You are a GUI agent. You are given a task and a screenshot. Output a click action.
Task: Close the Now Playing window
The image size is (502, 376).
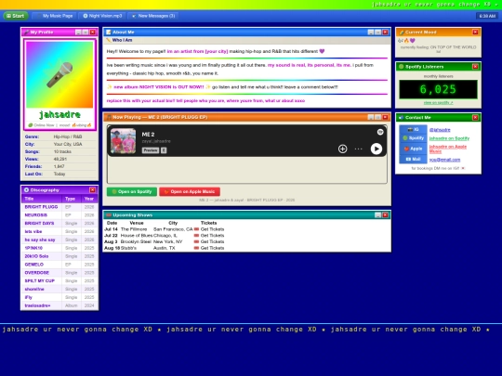(385, 117)
